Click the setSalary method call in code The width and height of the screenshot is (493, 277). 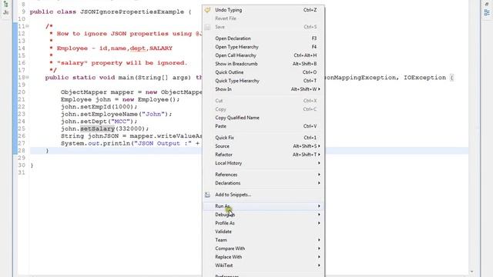pos(98,128)
